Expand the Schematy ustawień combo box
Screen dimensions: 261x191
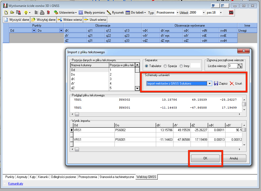[209, 84]
